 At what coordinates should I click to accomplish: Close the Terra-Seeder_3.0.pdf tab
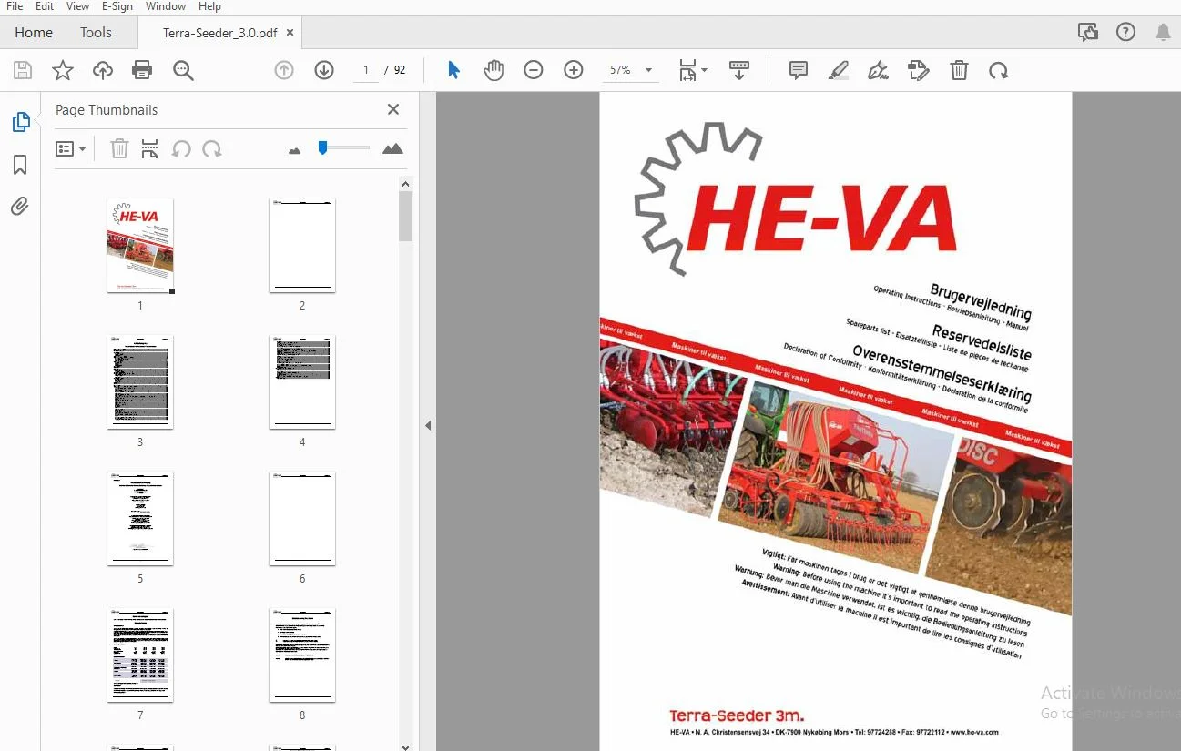coord(290,33)
